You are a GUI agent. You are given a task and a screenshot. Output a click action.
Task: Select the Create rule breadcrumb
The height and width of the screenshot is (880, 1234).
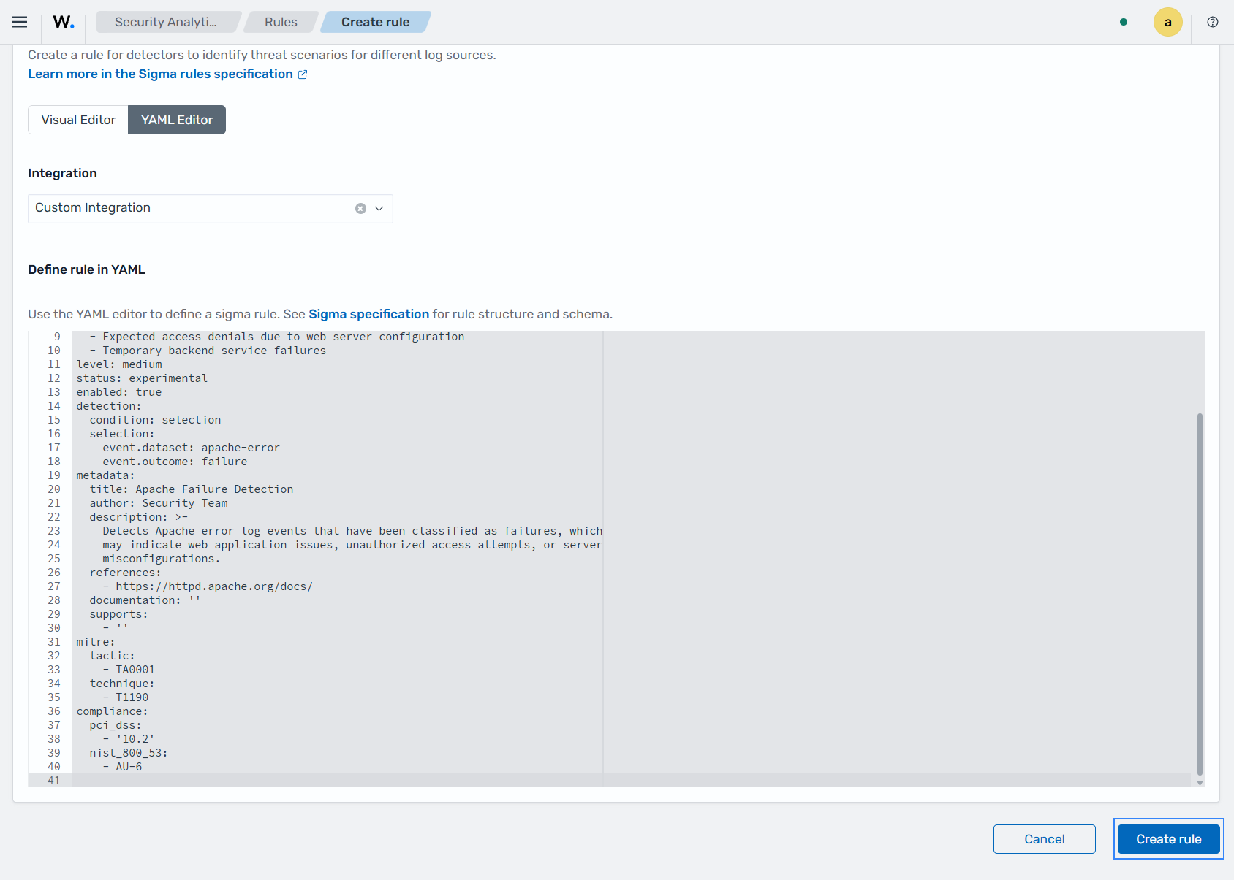(375, 22)
